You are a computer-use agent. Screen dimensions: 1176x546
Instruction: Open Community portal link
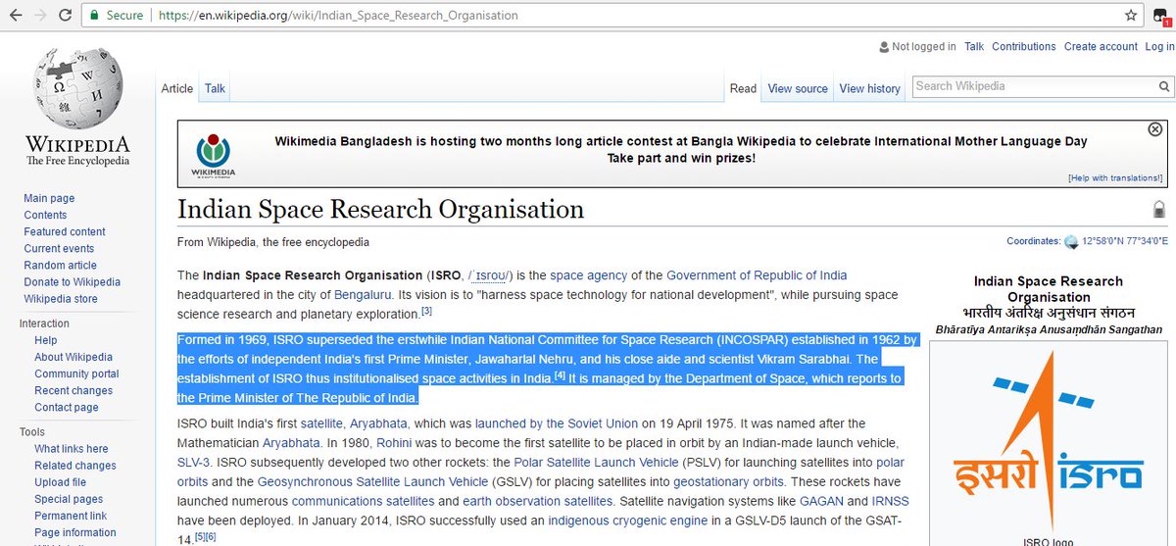coord(76,373)
